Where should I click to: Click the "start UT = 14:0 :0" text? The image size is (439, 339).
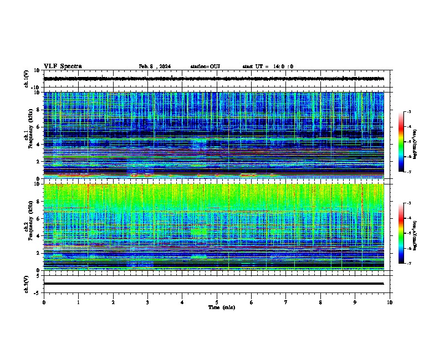268,66
